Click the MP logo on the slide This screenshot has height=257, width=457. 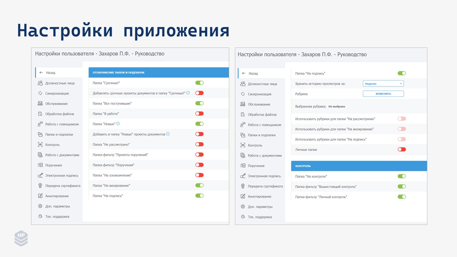[x=21, y=238]
